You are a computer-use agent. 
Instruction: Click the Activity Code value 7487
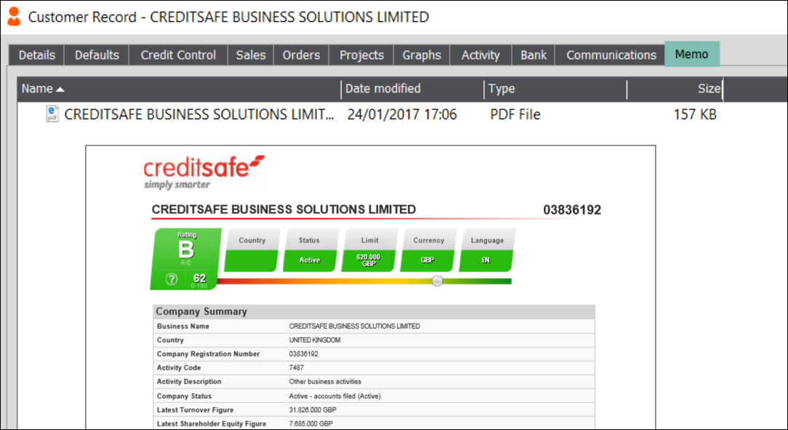pyautogui.click(x=297, y=367)
